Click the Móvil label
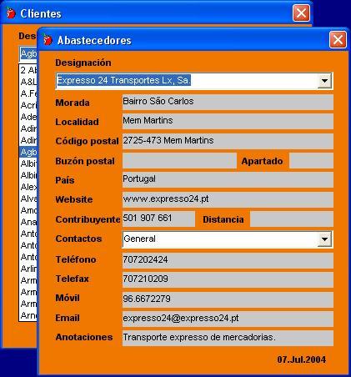 pos(68,298)
